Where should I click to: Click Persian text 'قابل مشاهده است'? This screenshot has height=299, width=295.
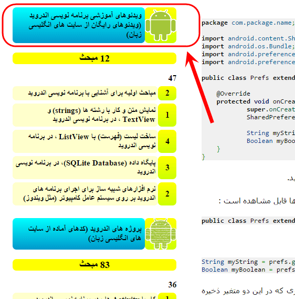coord(255,201)
